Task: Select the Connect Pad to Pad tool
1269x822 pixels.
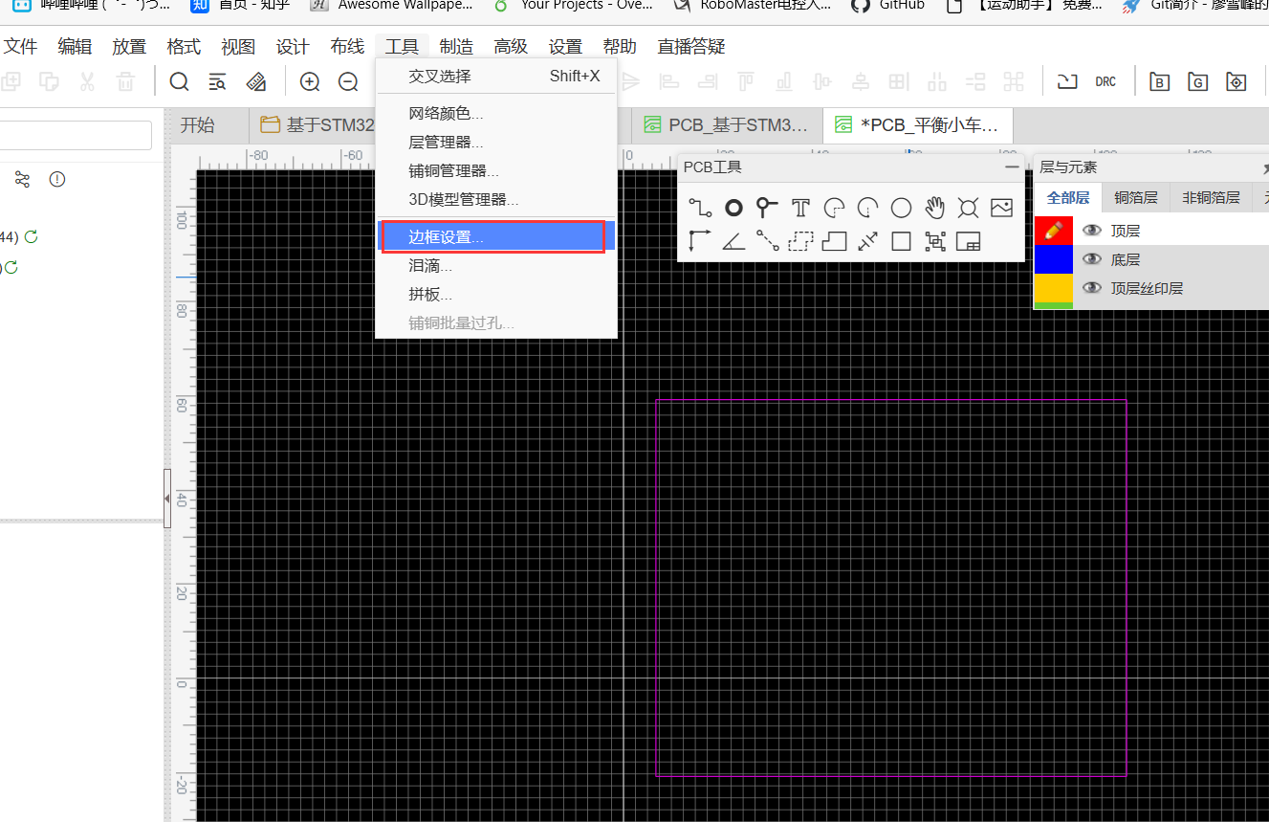Action: 767,241
